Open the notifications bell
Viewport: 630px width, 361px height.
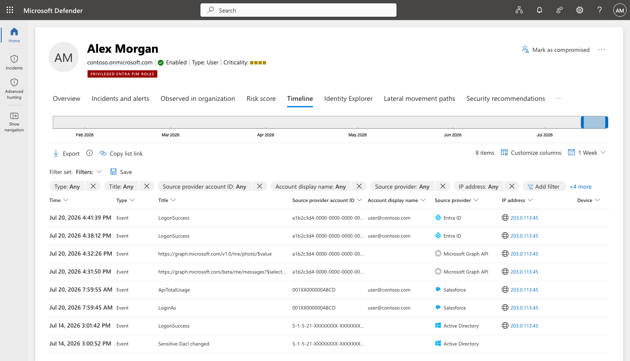click(540, 10)
